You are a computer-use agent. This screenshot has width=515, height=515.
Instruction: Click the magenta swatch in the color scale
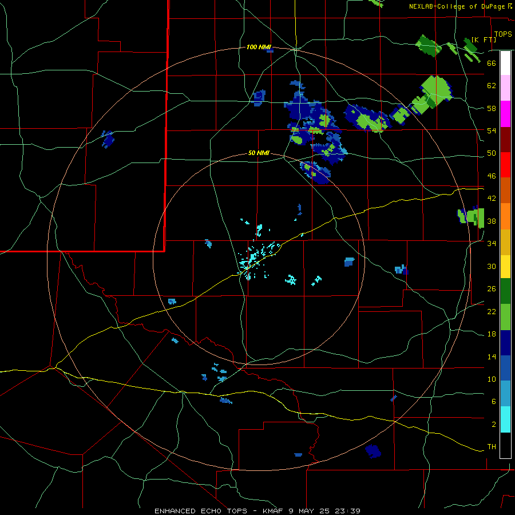(x=505, y=114)
